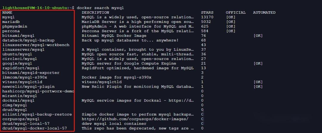322x133 pixels.
Task: Click the [OK] automated flag for bitnami/mysql
Action: coord(258,36)
